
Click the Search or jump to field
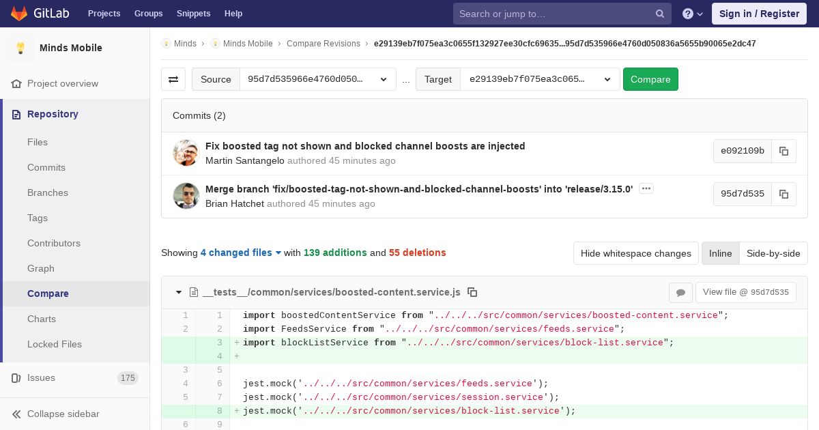(553, 14)
